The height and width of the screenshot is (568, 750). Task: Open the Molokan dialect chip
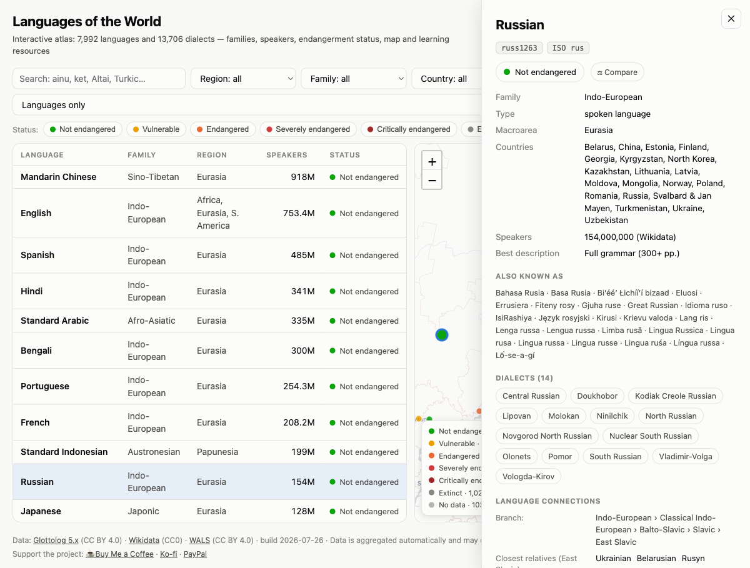[x=564, y=416]
